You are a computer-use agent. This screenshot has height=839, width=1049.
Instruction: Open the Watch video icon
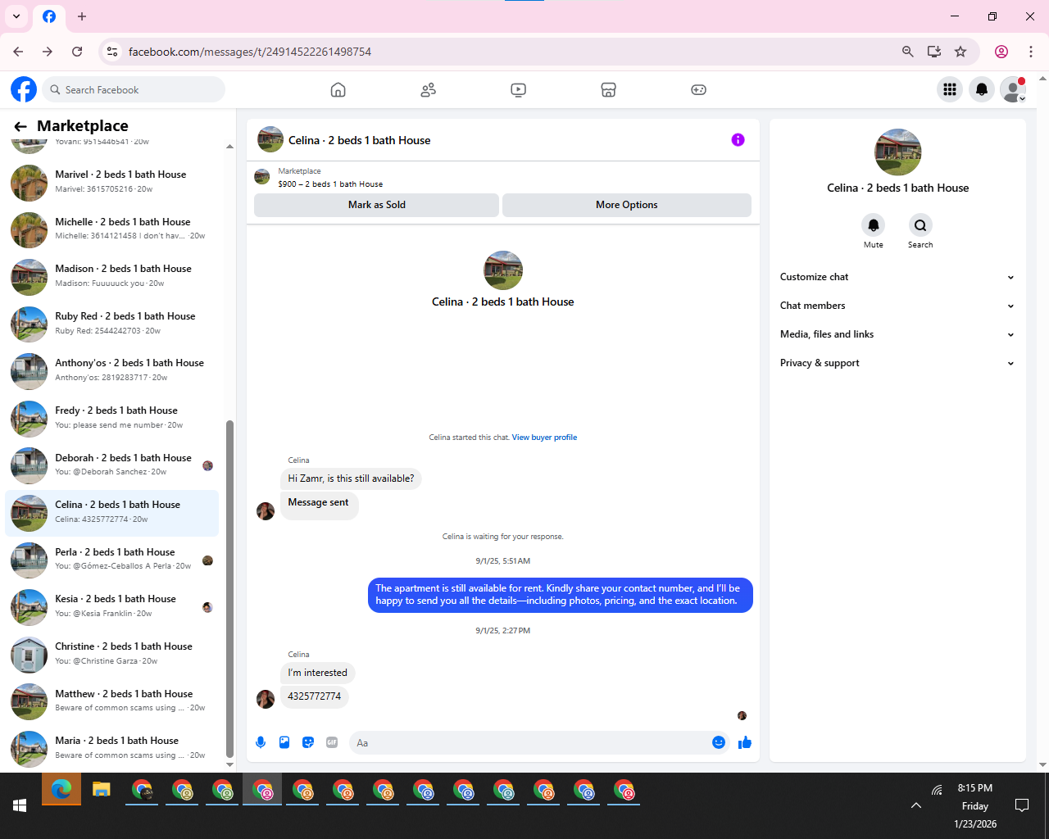coord(518,90)
